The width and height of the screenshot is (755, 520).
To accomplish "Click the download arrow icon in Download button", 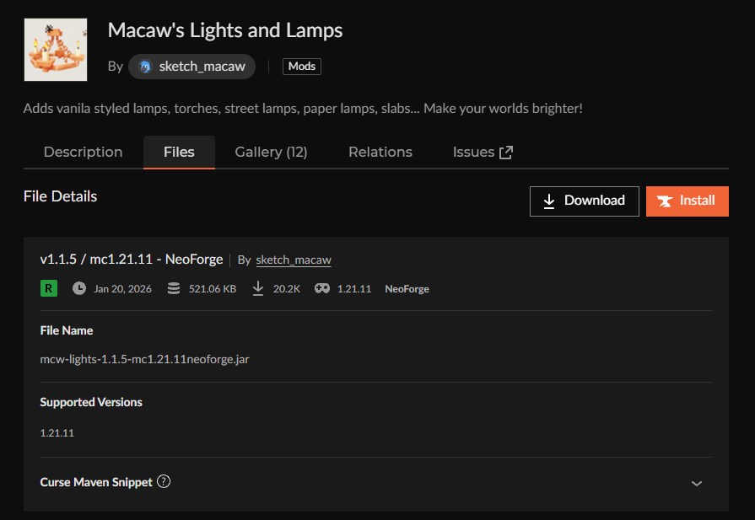I will point(549,201).
